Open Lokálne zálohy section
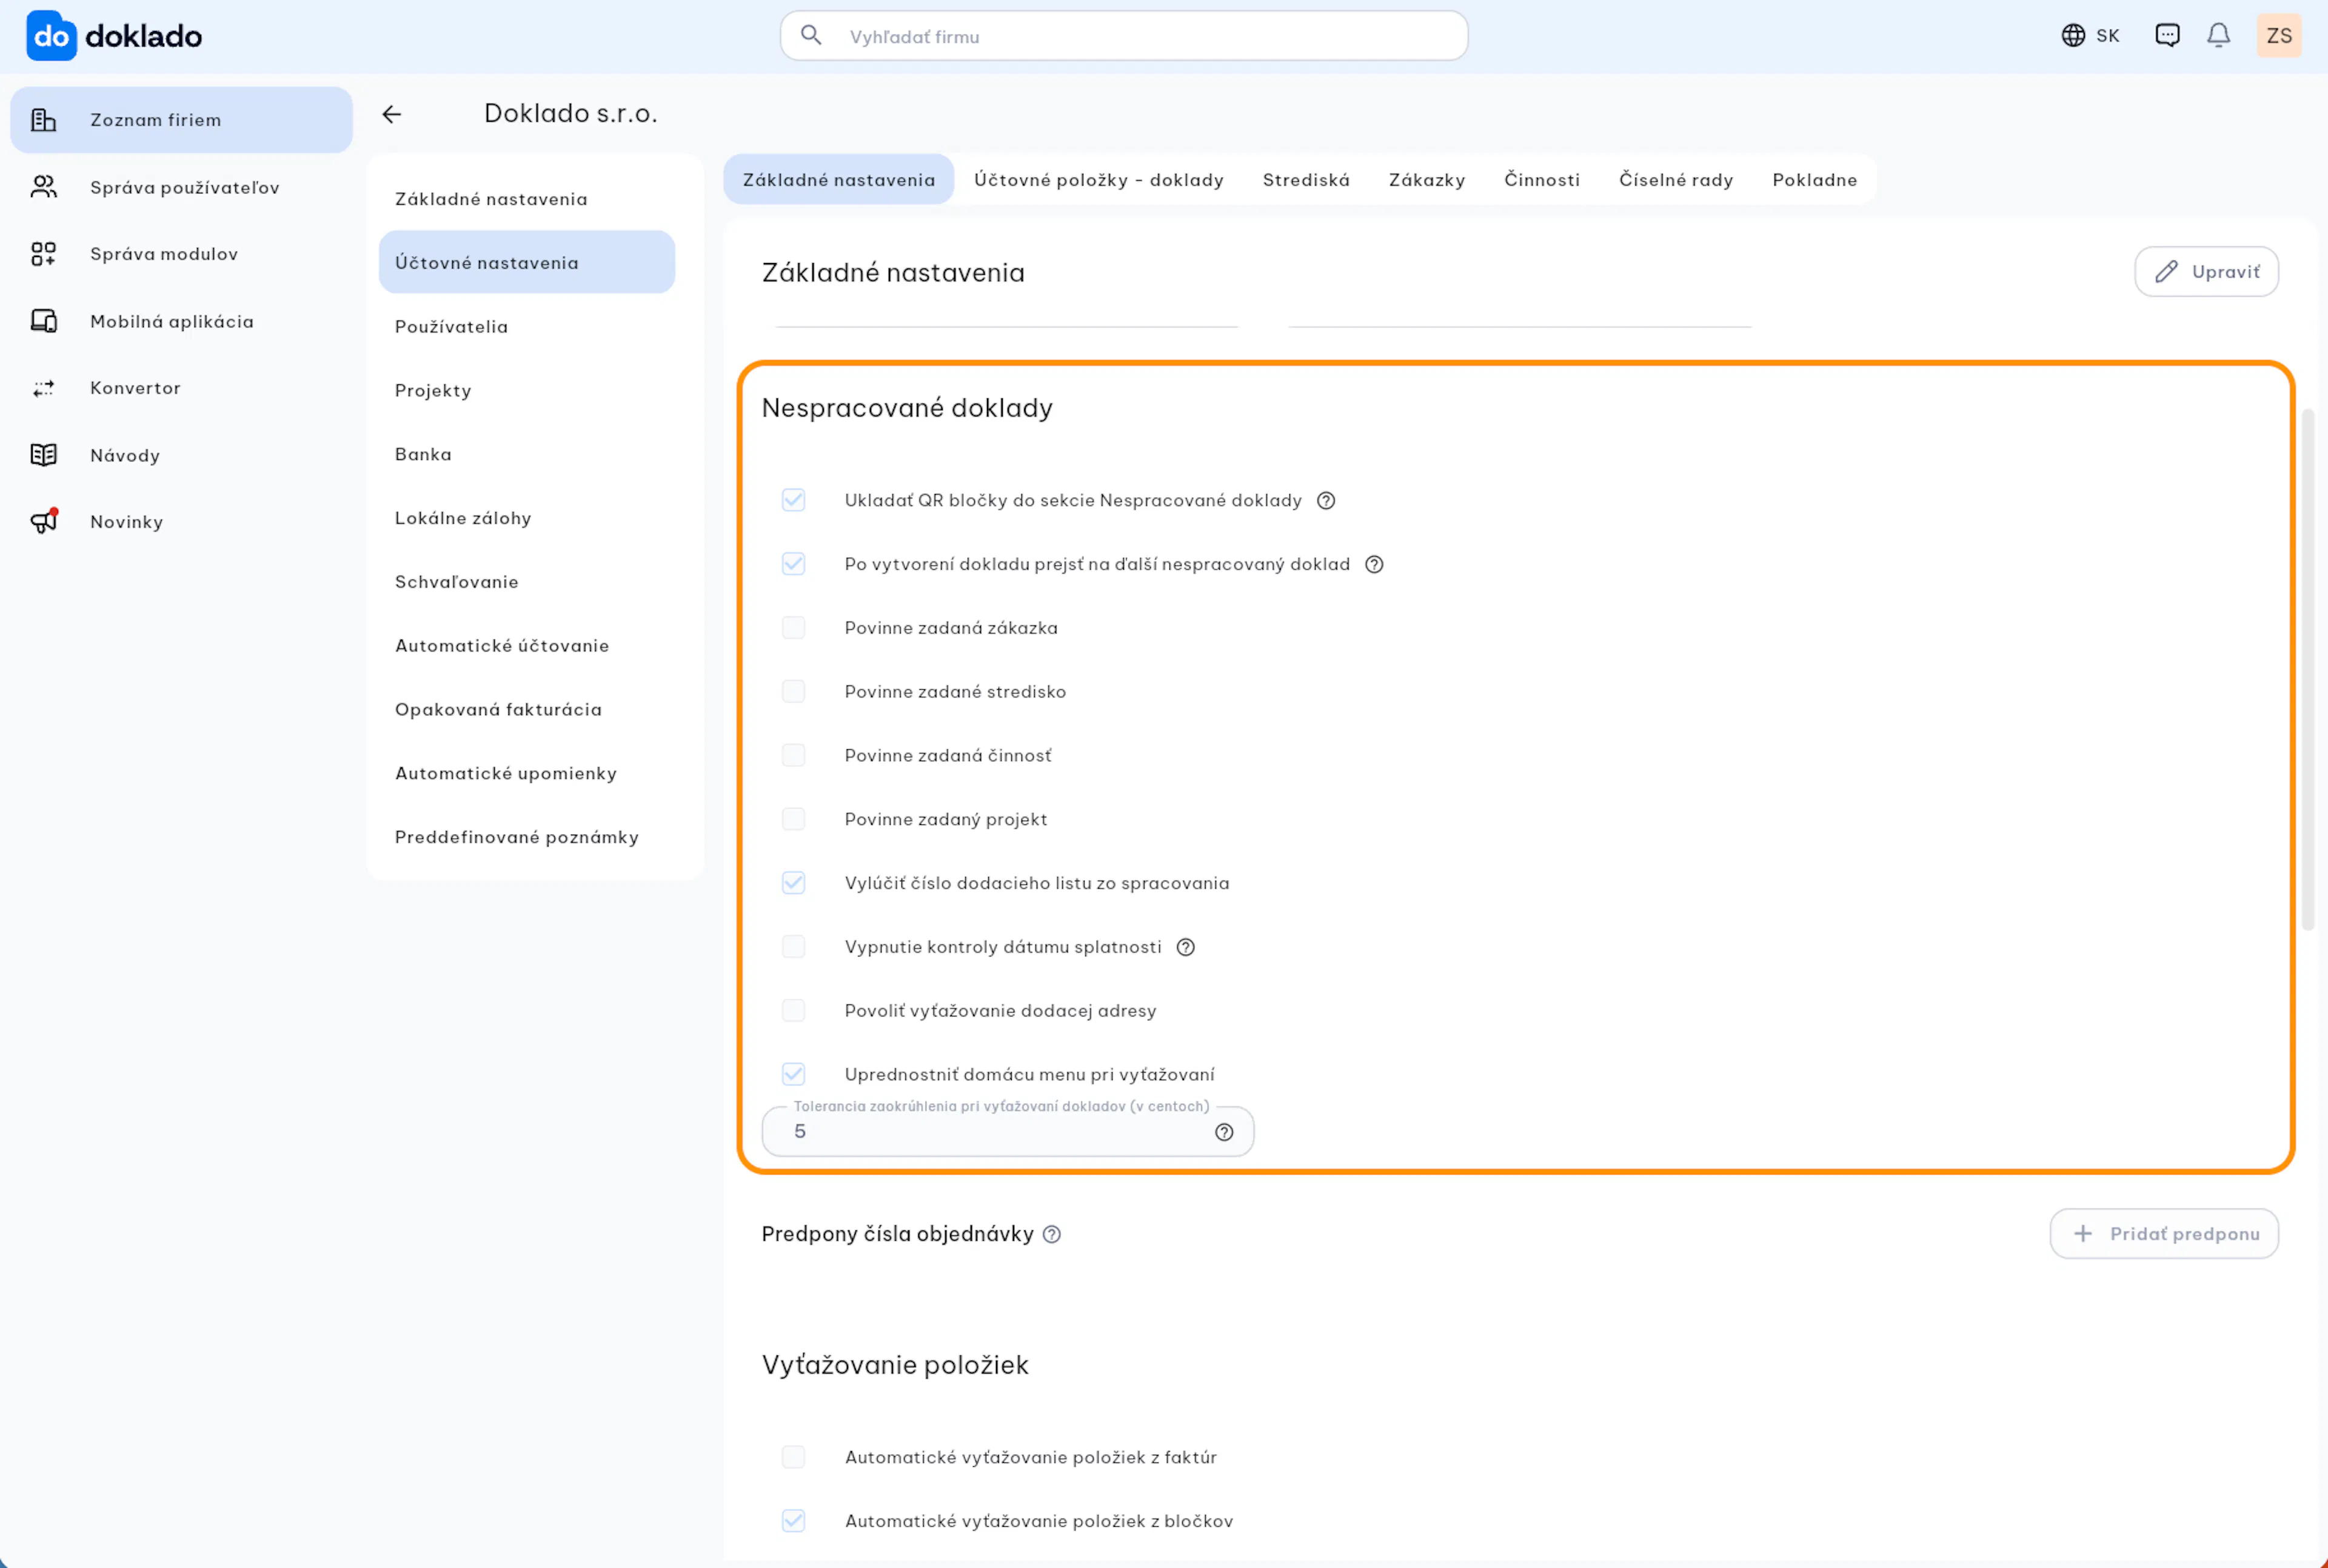This screenshot has height=1568, width=2328. tap(527, 518)
